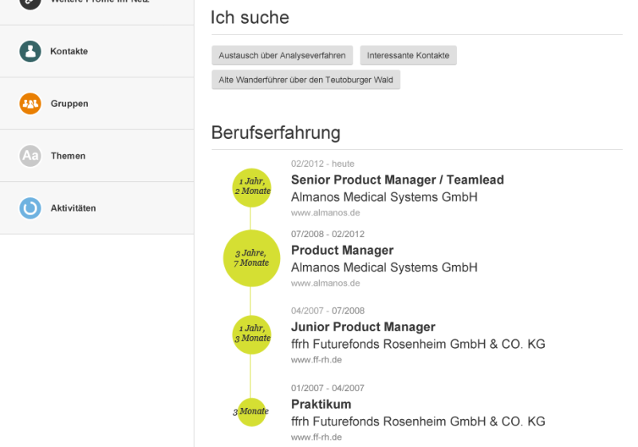Click the '3 Monate' timeline bubble
This screenshot has width=638, height=447.
(x=251, y=412)
